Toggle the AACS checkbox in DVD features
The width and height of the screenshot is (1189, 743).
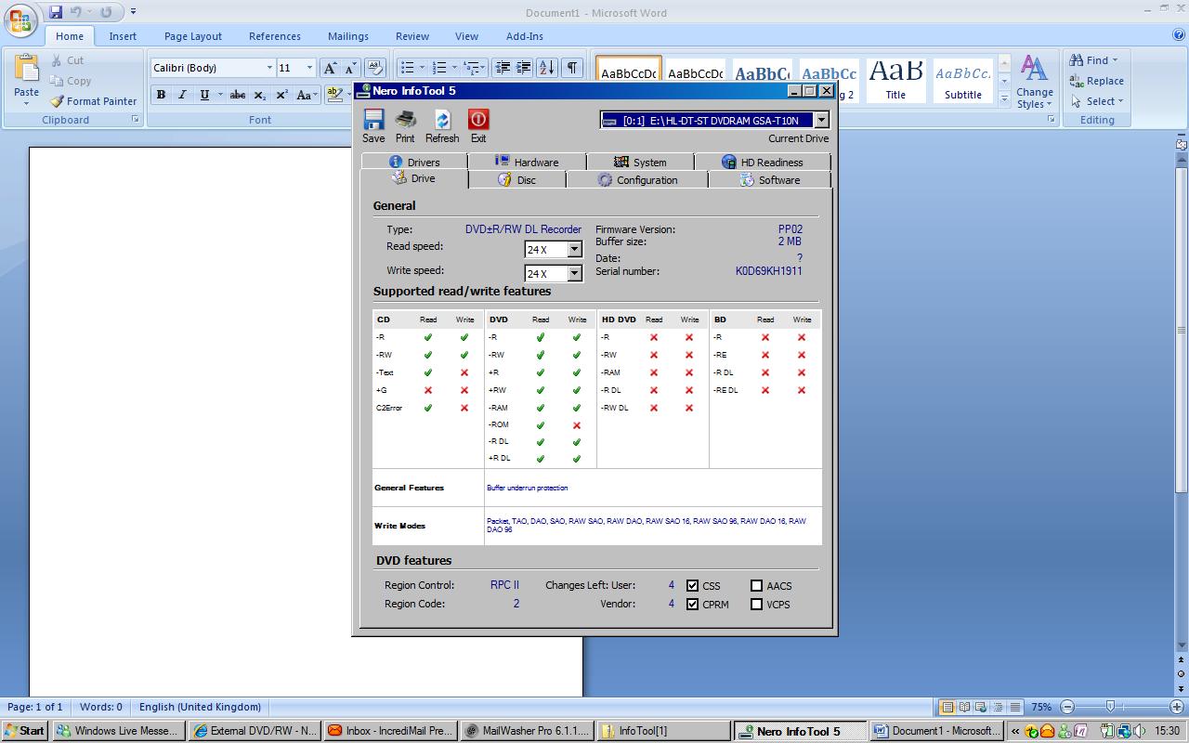(757, 586)
